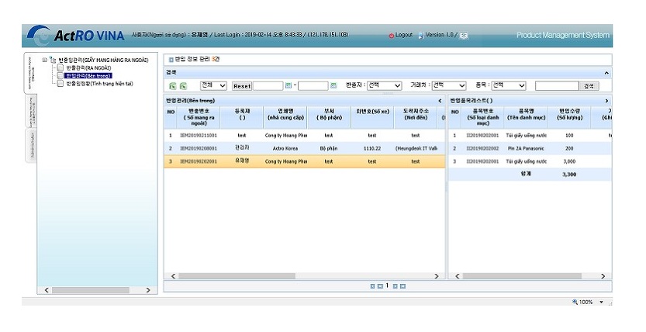Click the icon after Version 1.0 slash

coord(464,36)
